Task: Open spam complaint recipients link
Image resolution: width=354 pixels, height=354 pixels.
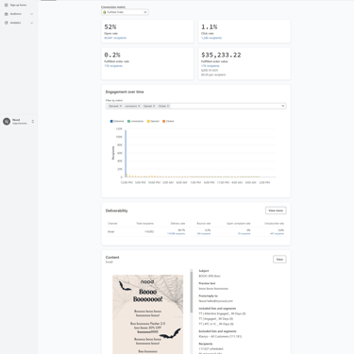Action: click(244, 234)
